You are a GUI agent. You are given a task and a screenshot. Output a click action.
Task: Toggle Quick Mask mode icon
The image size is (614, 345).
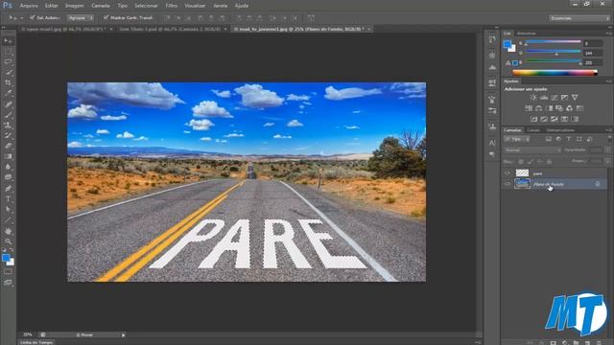(8, 271)
